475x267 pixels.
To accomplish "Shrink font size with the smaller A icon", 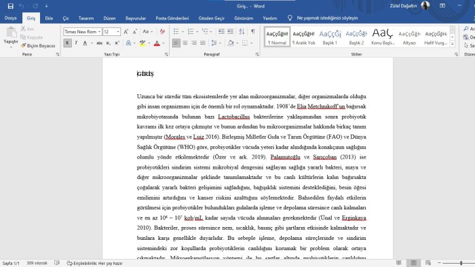I will 135,32.
